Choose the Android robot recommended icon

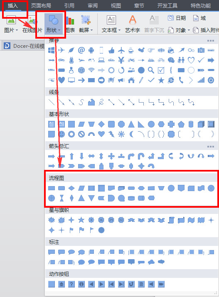coord(91,50)
